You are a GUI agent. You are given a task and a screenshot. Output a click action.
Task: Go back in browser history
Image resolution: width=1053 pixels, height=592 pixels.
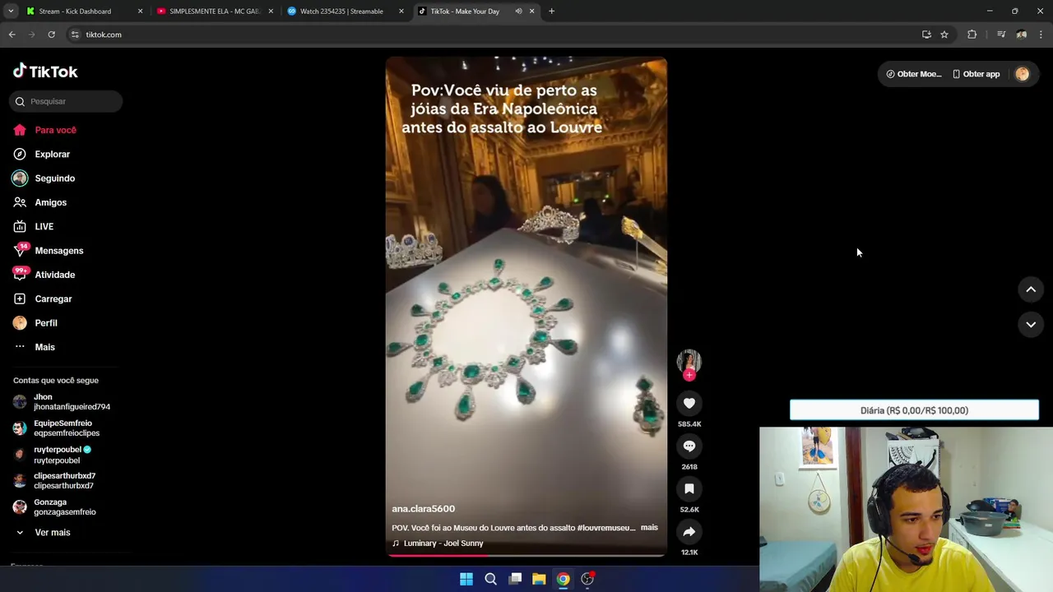point(12,35)
